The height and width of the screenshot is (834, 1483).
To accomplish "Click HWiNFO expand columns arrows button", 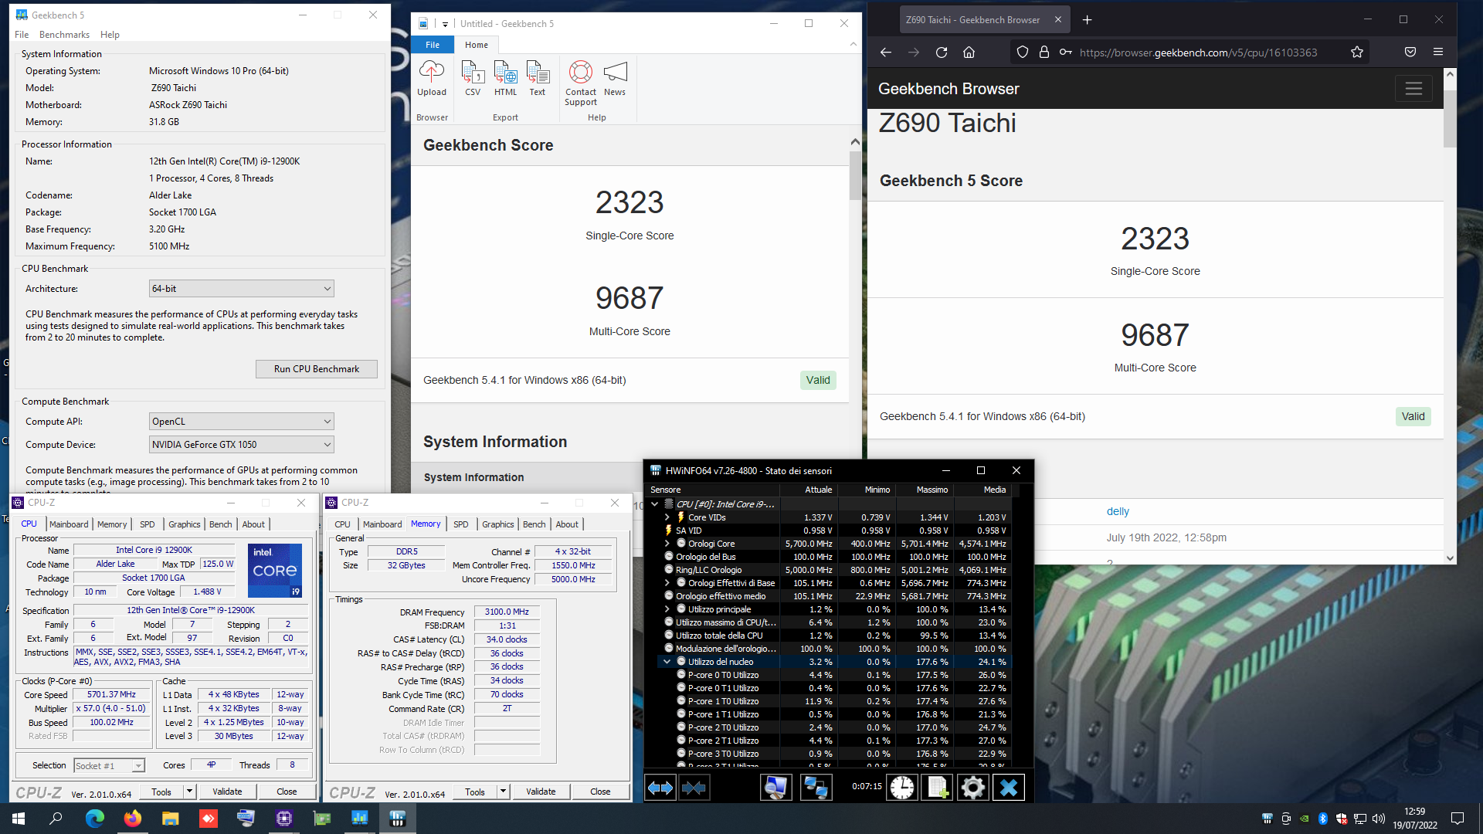I will [660, 788].
